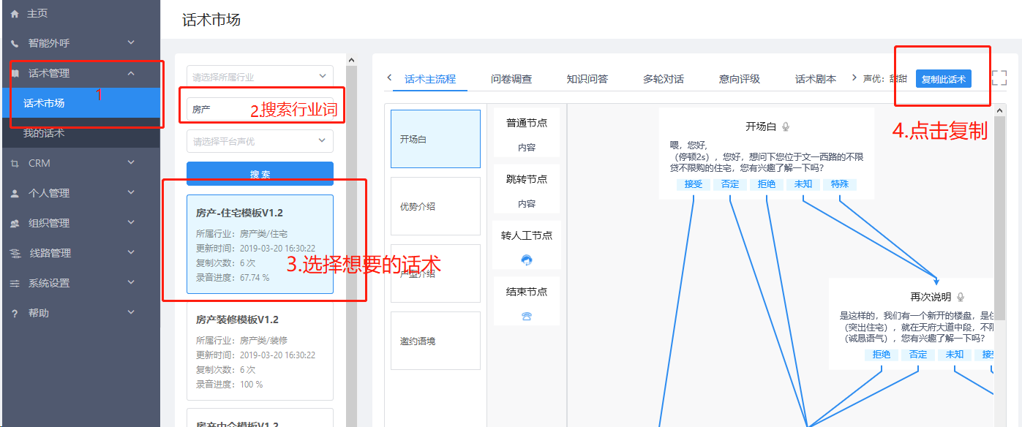Click the 接受 branch tag under 开场白
The width and height of the screenshot is (1022, 427).
coord(694,184)
